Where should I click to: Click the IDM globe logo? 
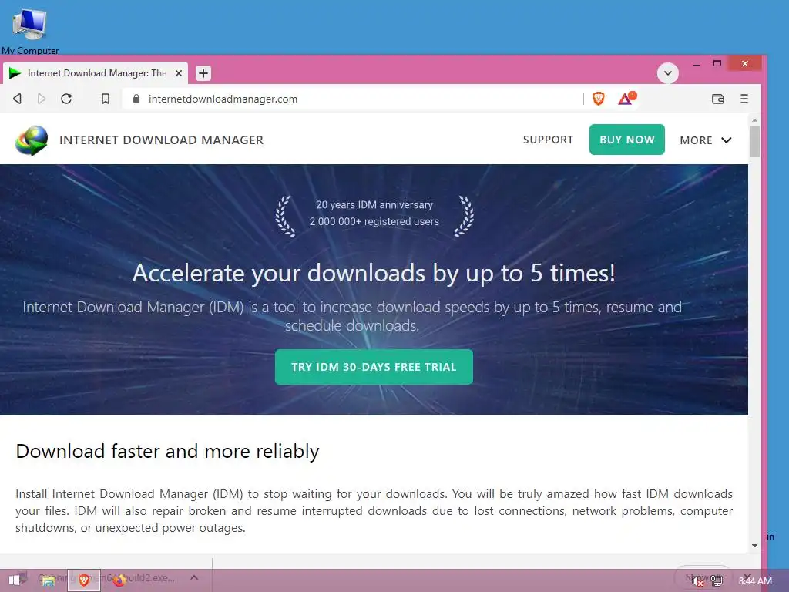click(32, 140)
